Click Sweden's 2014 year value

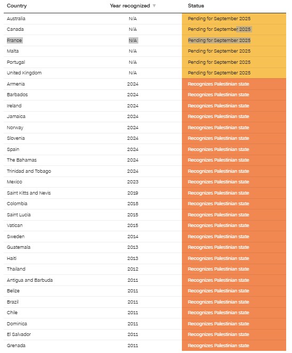point(133,237)
